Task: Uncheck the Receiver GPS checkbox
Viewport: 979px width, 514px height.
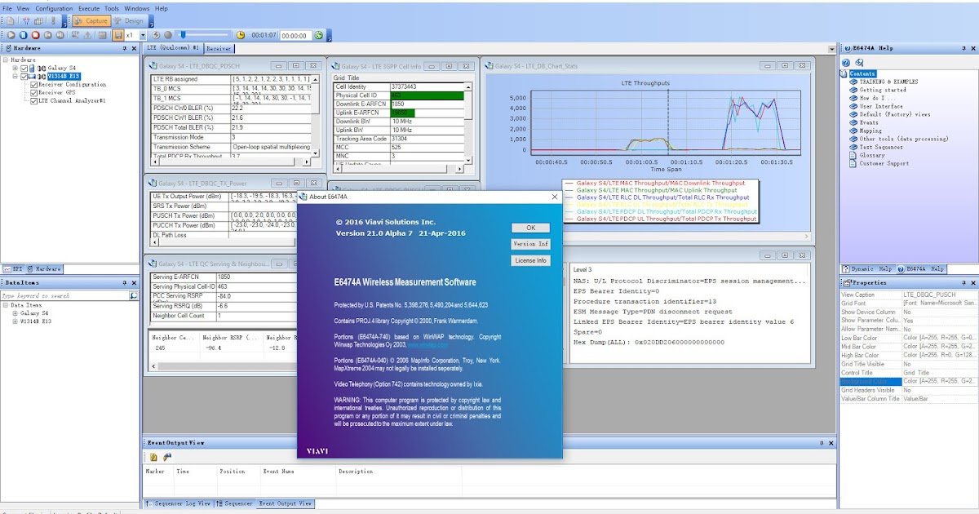Action: pos(33,92)
